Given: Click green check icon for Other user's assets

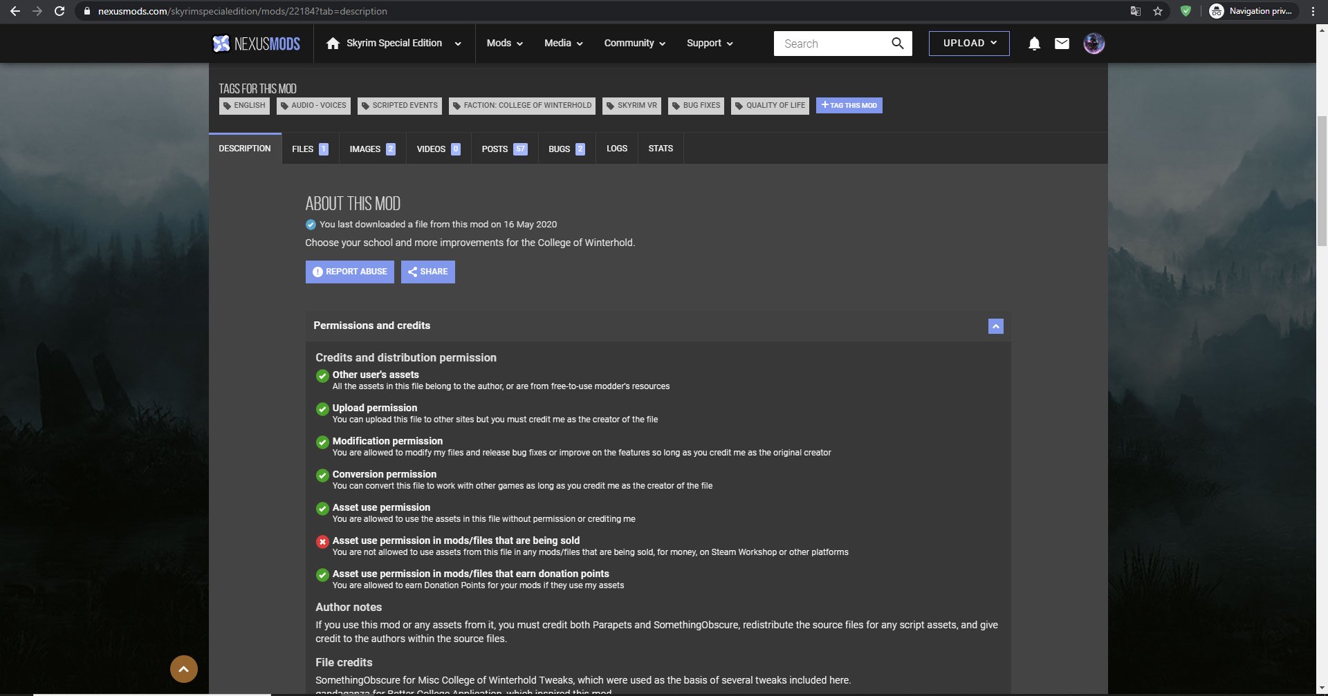Looking at the screenshot, I should 322,376.
